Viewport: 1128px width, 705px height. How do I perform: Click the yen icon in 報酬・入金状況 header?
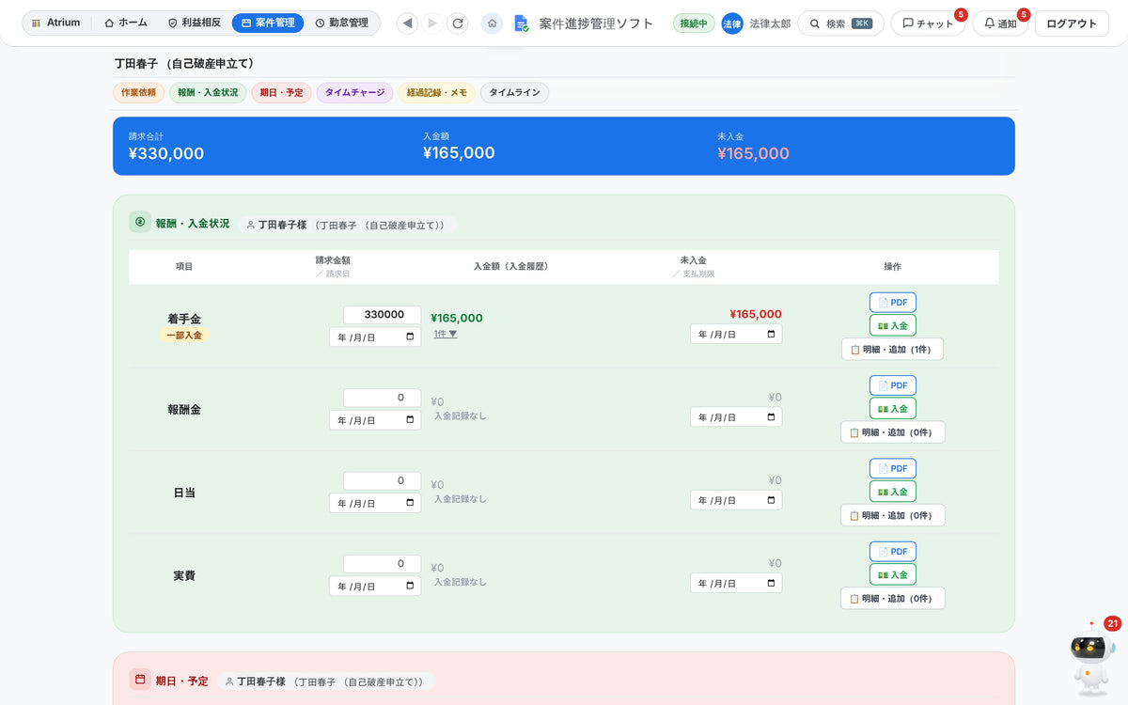[x=140, y=222]
